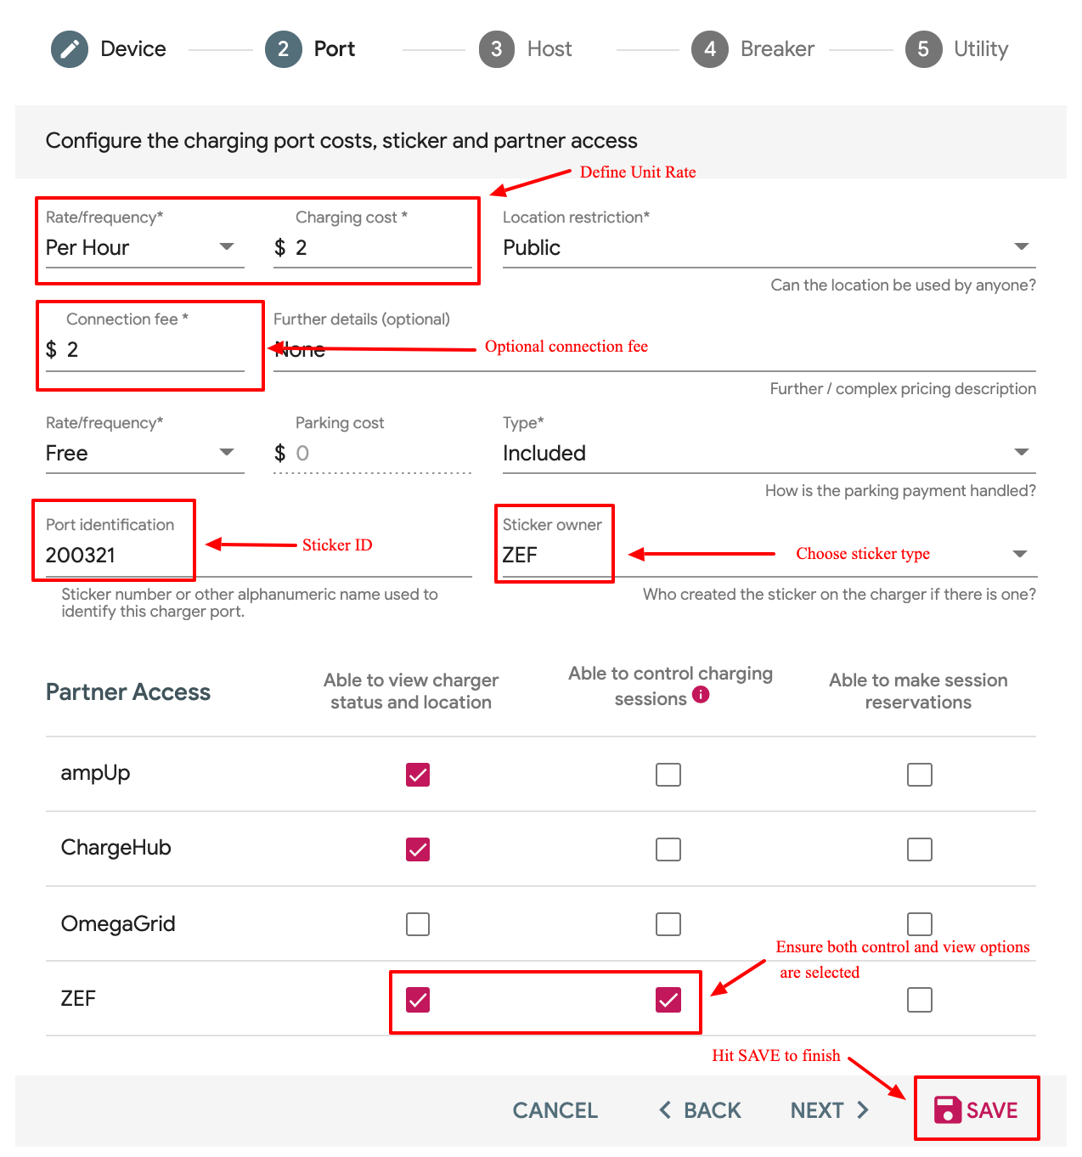Click the pencil edit icon for Device step
Image resolution: width=1082 pixels, height=1157 pixels.
tap(70, 49)
